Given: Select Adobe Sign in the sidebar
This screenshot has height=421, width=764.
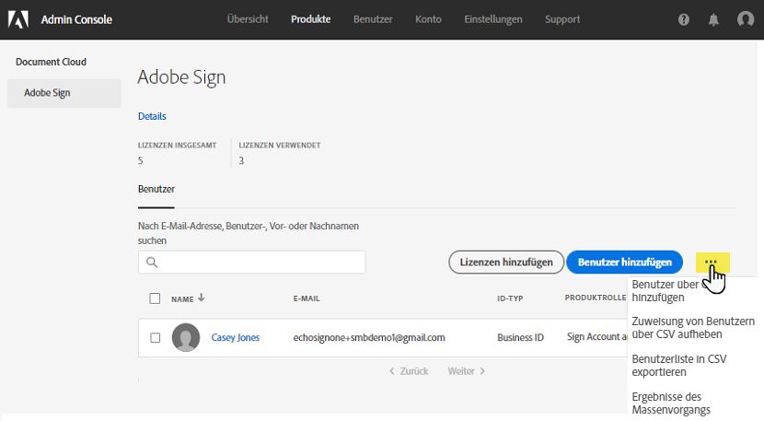Looking at the screenshot, I should (x=64, y=93).
